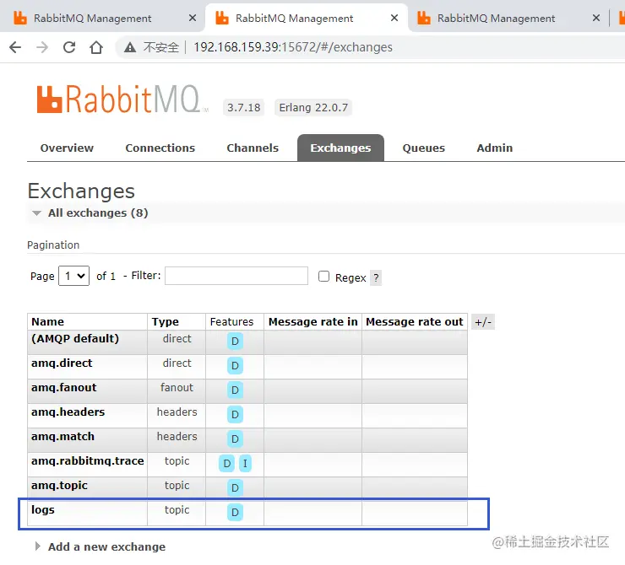Click the D badge for amq.rabbitmq.trace

point(227,463)
